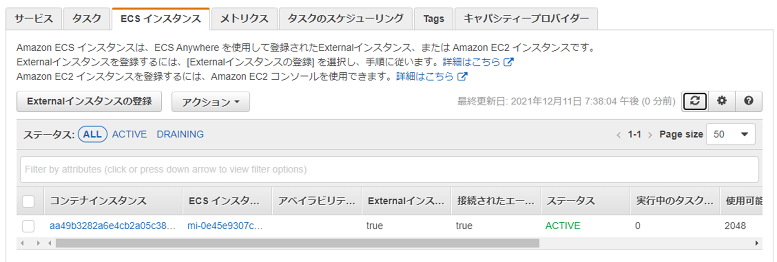Go to next page arrow
Image resolution: width=777 pixels, height=262 pixels.
point(650,135)
